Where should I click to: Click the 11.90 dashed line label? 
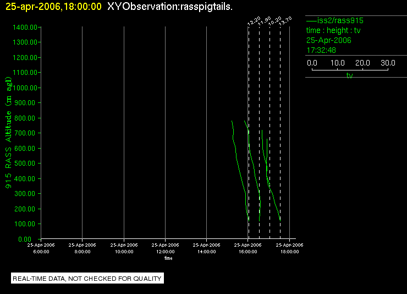(264, 21)
